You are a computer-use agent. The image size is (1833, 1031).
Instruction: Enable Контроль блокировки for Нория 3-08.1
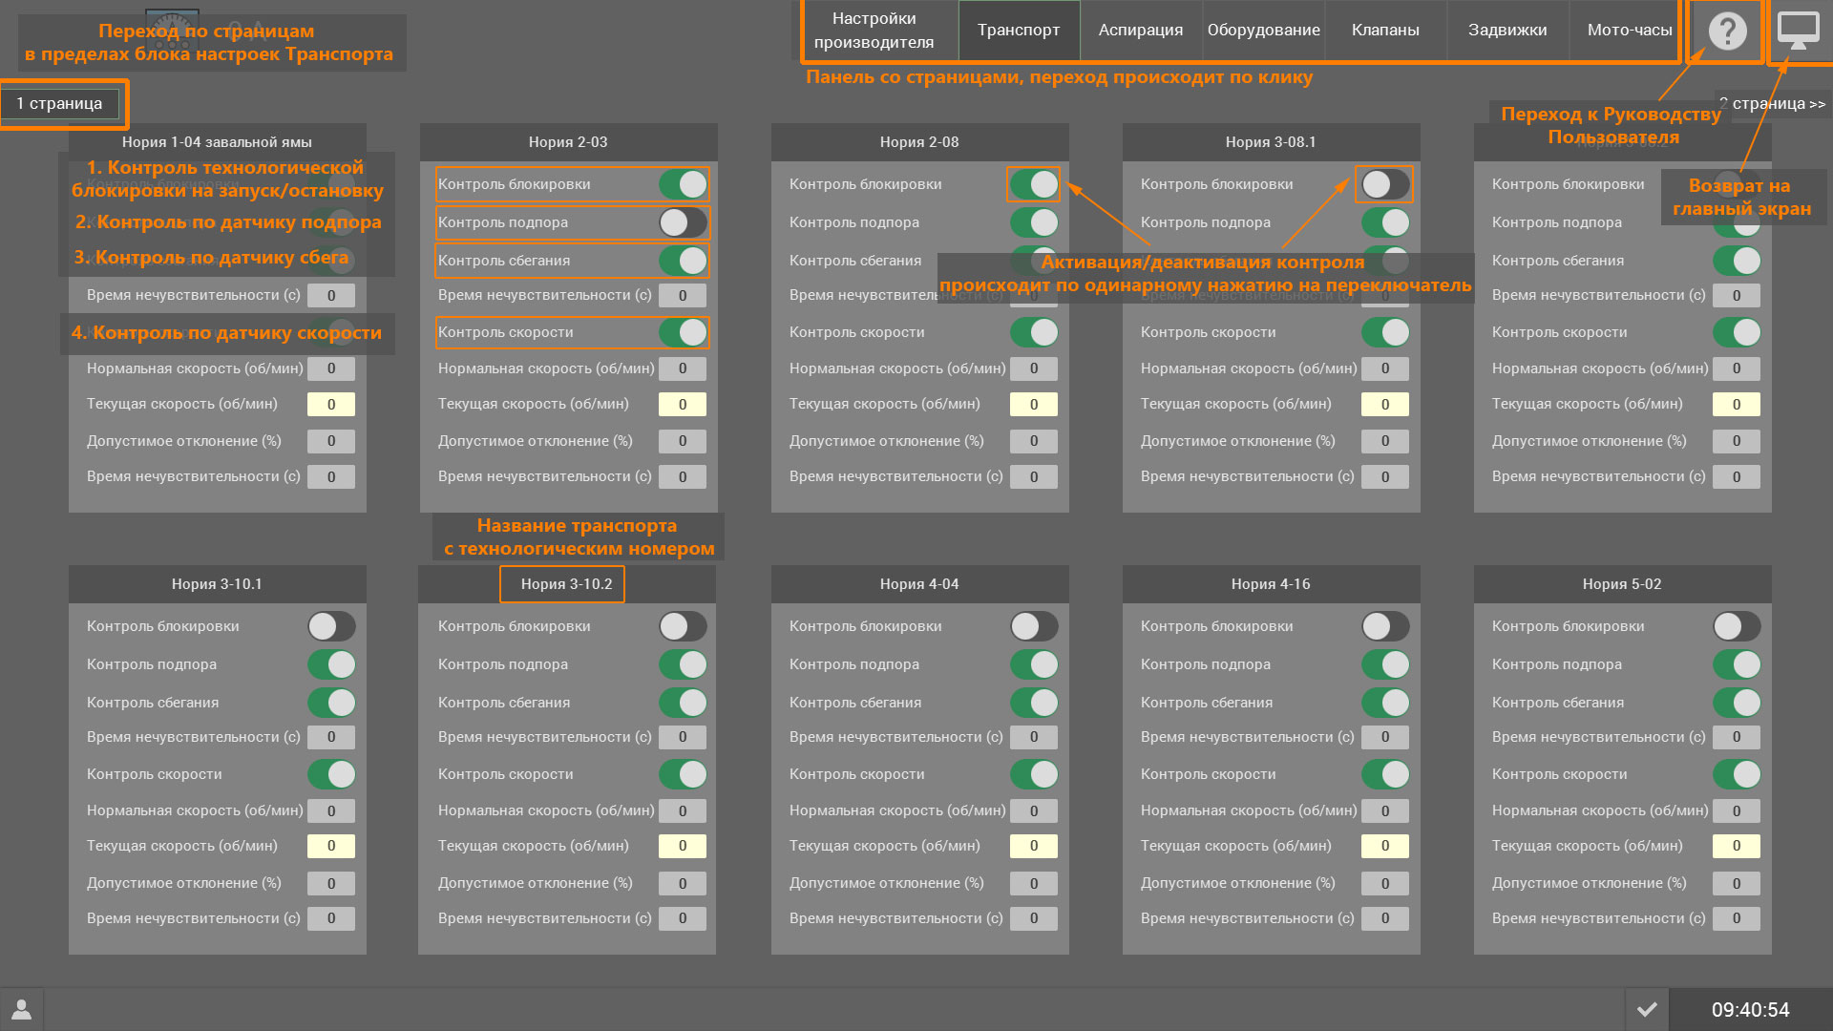click(x=1384, y=184)
